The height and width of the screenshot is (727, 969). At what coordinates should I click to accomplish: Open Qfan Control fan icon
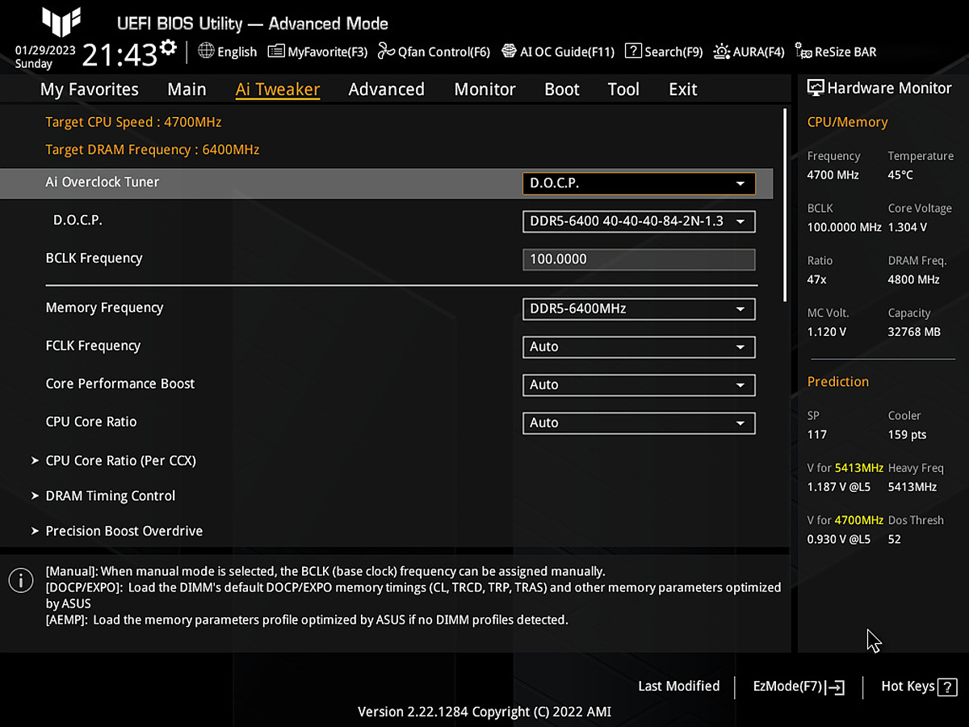coord(386,52)
